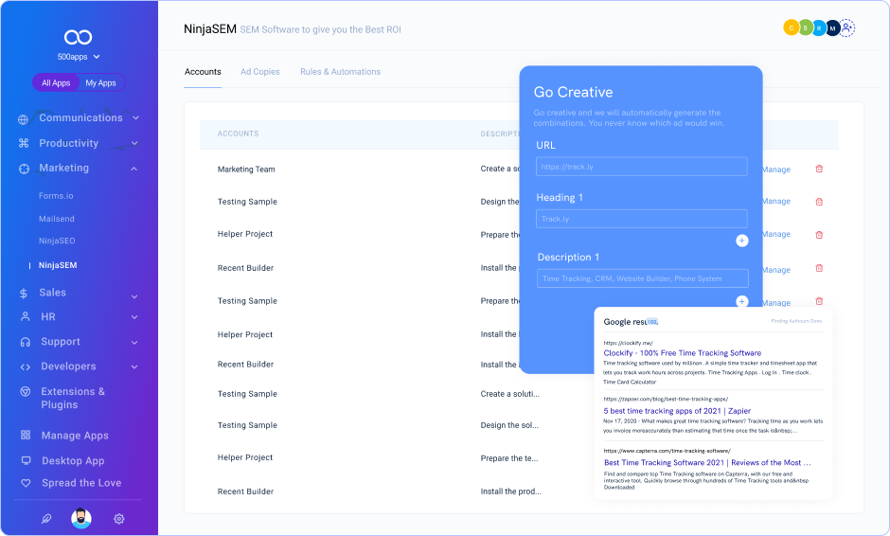The width and height of the screenshot is (890, 536).
Task: Click the URL input field
Action: (641, 167)
